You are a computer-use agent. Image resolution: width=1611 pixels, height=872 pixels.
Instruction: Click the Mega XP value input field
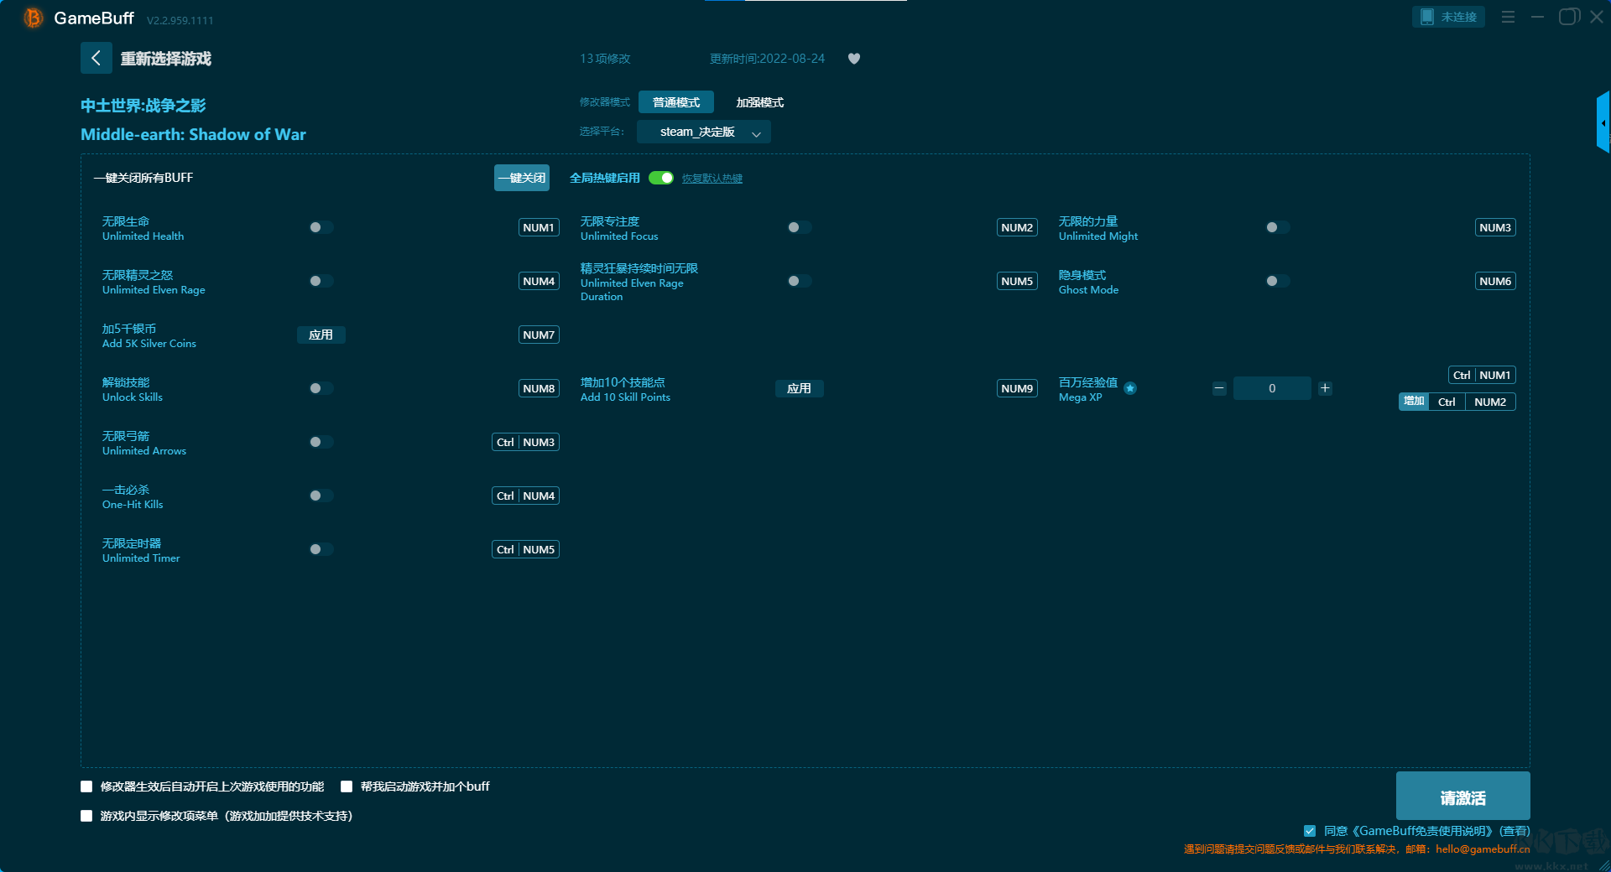coord(1271,388)
